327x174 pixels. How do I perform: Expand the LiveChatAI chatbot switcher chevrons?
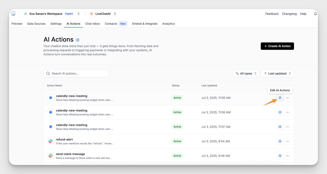coord(115,14)
